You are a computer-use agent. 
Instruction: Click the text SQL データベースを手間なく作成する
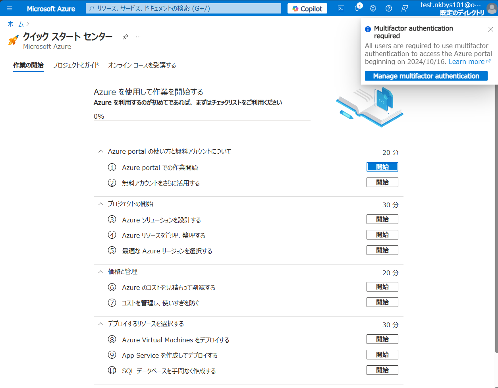[x=169, y=371]
